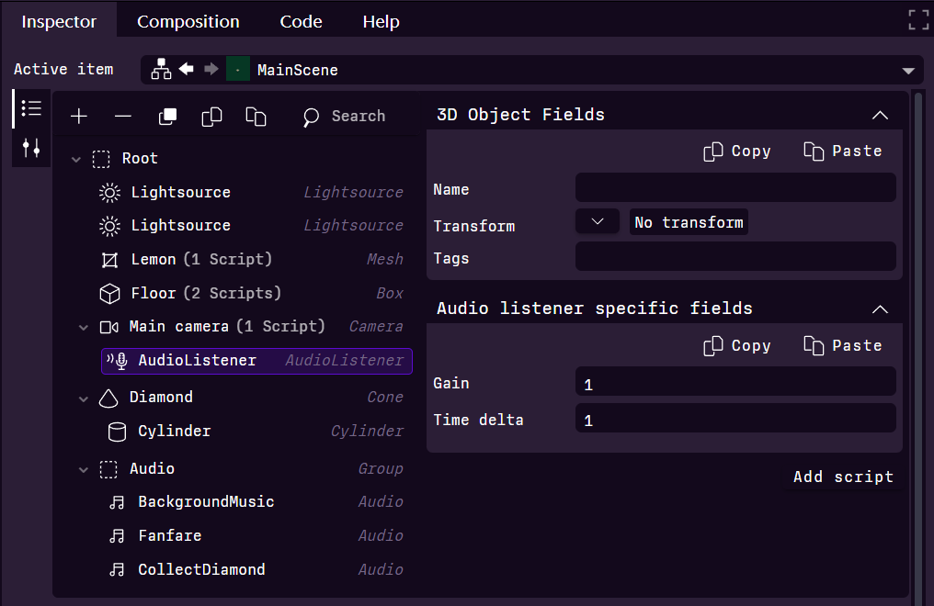Click the copy-node icon beside the duplicate icon
Screen dimensions: 934x606
coord(211,117)
